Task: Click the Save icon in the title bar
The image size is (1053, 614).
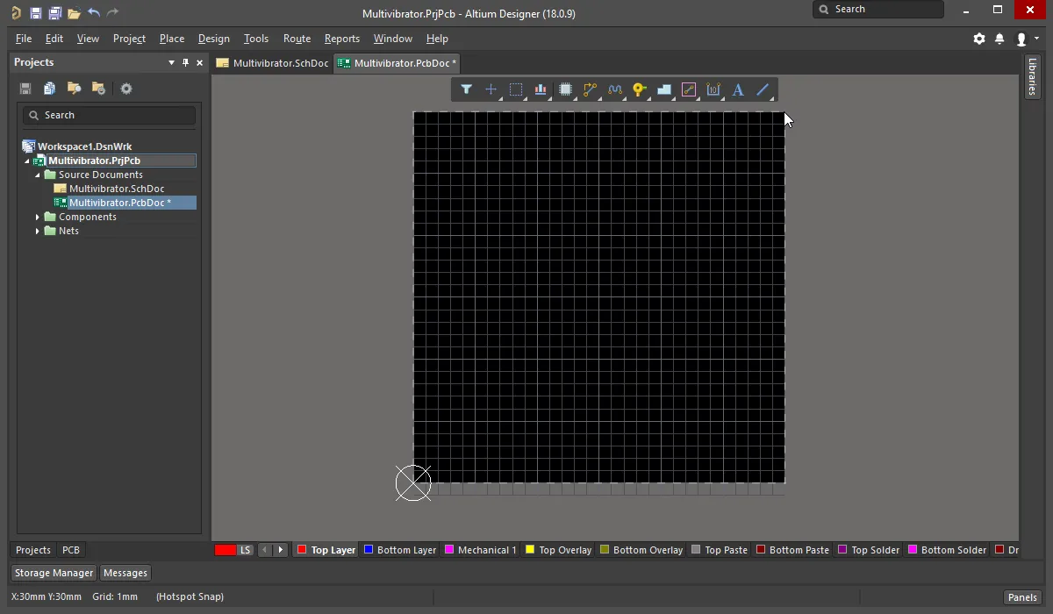Action: 36,13
